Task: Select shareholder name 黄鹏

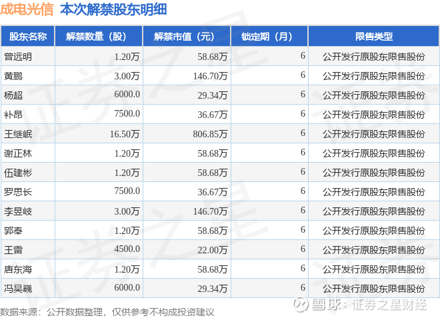Action: point(13,76)
